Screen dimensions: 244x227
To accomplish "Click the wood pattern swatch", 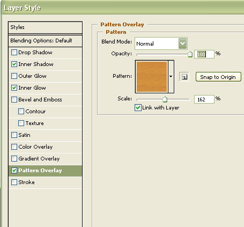I will click(x=152, y=77).
